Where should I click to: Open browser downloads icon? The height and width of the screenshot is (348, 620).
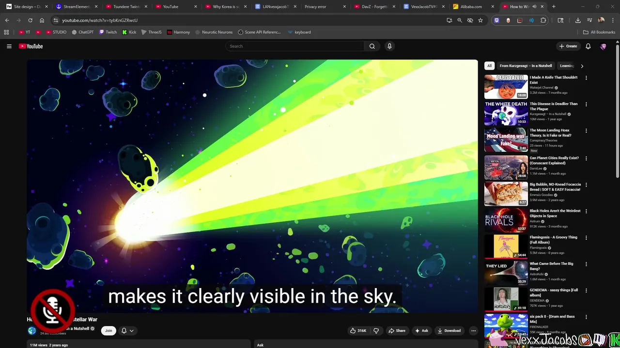tap(578, 20)
